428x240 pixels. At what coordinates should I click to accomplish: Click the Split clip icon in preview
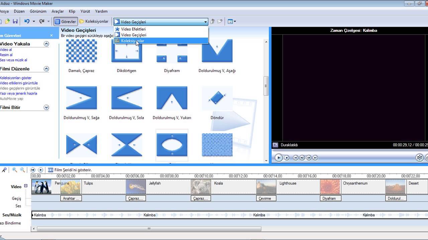(419, 158)
